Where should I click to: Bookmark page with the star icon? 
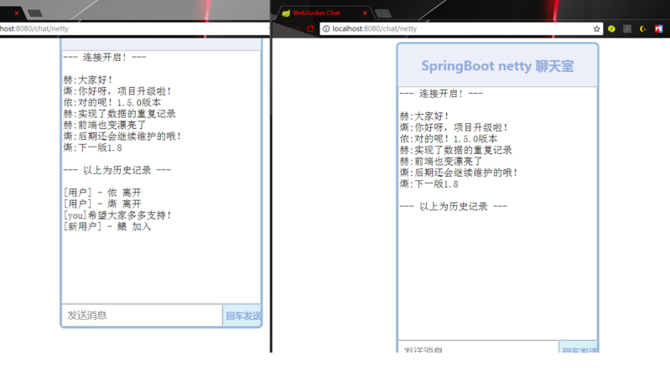[x=596, y=29]
